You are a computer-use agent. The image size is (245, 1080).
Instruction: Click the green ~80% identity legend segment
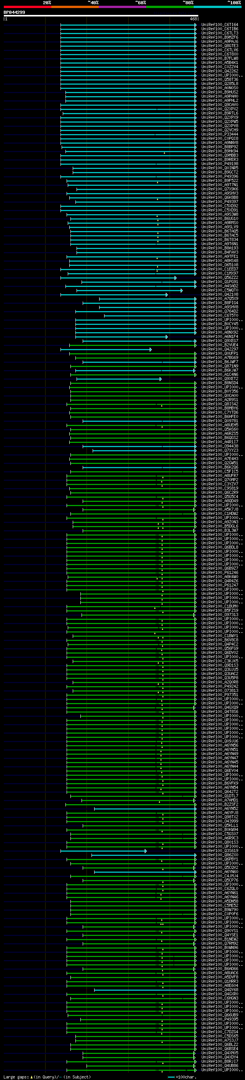click(170, 7)
